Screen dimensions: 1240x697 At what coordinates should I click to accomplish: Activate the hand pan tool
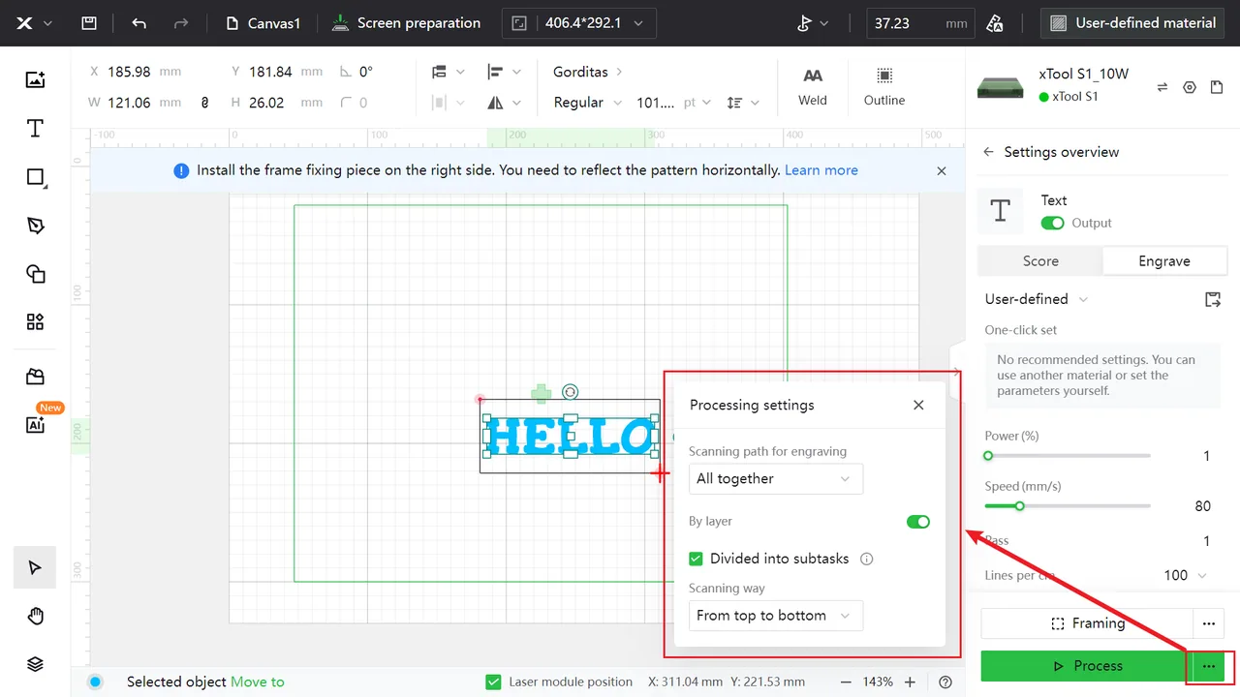click(35, 616)
